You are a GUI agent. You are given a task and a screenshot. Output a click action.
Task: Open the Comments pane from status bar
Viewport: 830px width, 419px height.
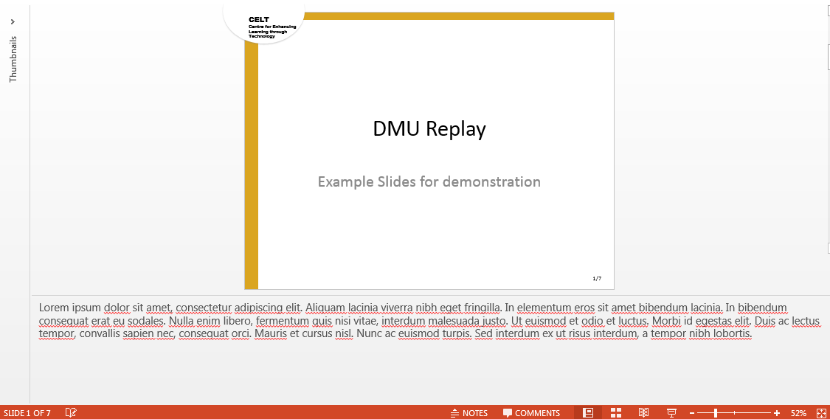531,412
